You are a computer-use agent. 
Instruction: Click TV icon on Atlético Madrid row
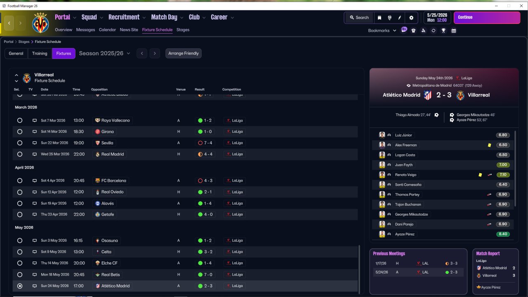[x=35, y=286]
